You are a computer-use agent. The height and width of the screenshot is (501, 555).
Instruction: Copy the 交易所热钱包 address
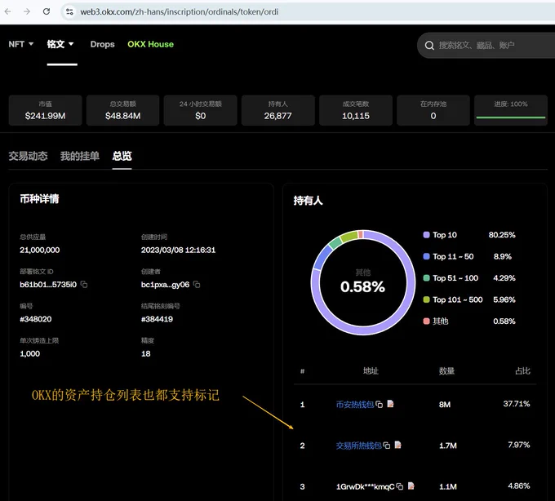click(x=387, y=446)
